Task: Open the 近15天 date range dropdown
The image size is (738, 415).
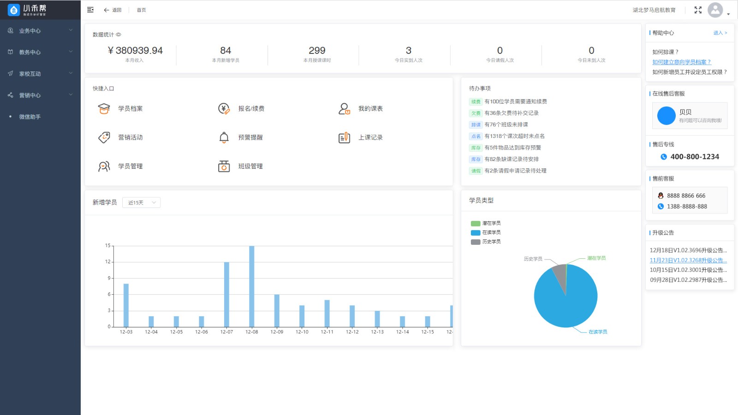Action: click(141, 202)
